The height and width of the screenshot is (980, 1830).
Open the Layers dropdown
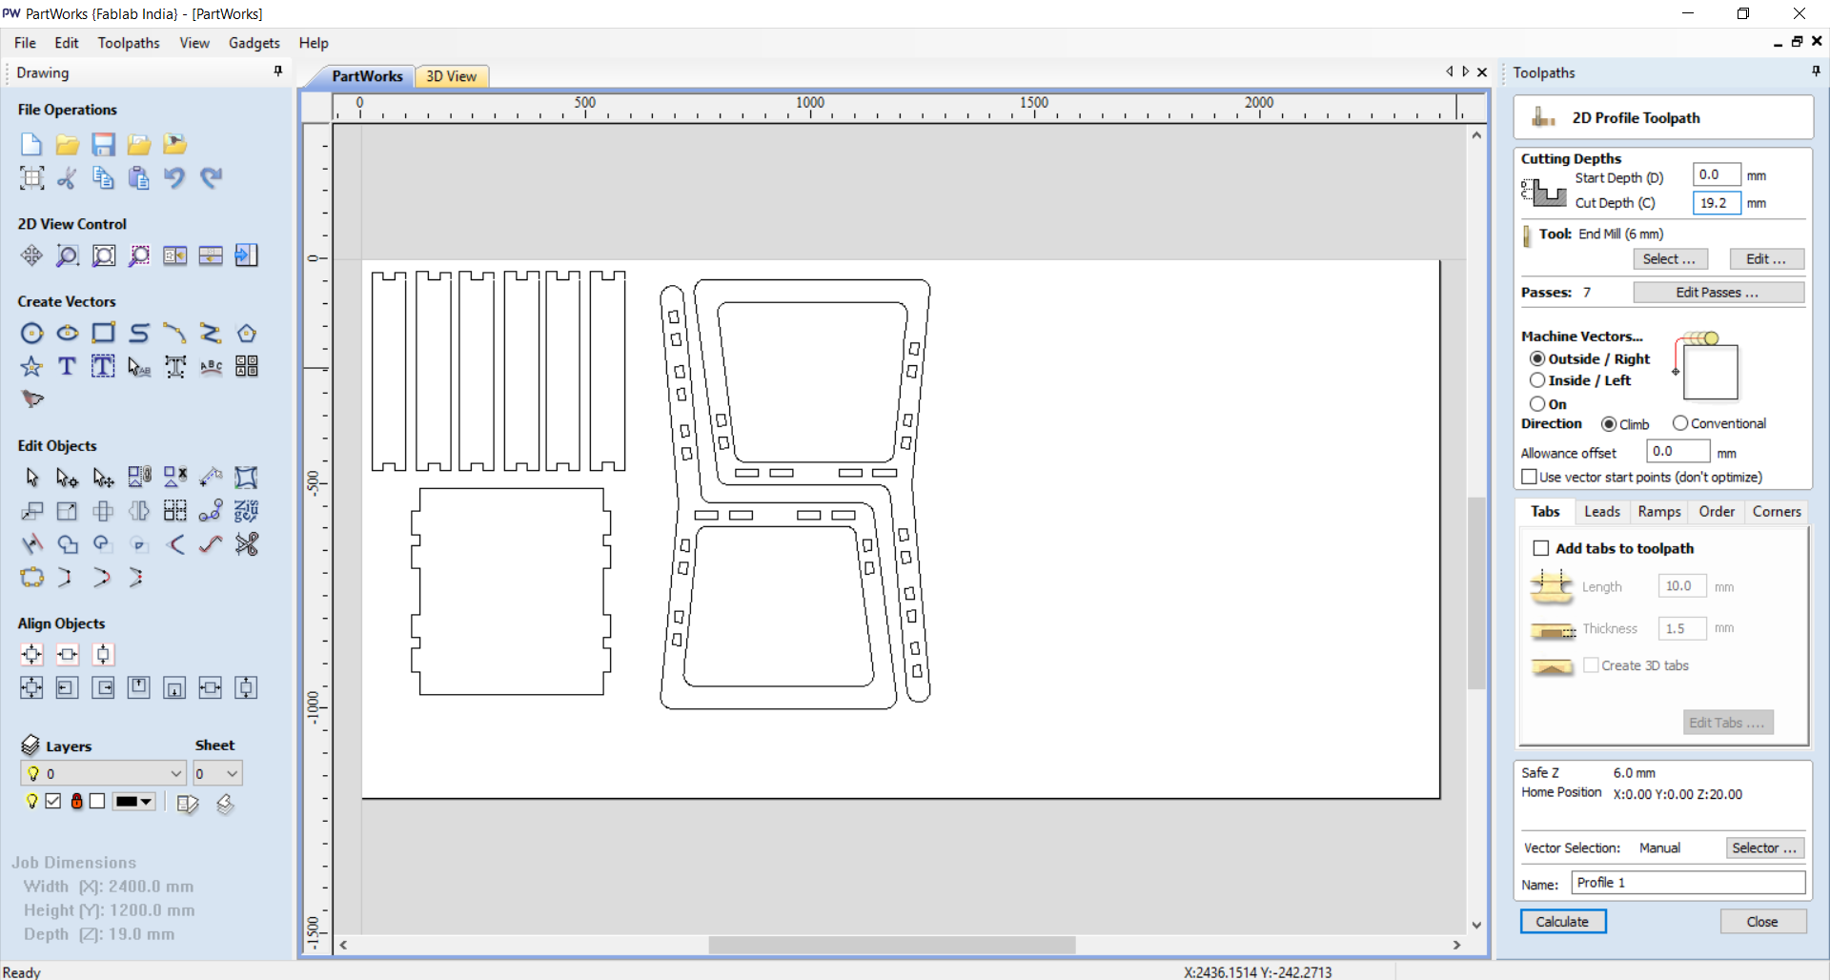coord(103,773)
